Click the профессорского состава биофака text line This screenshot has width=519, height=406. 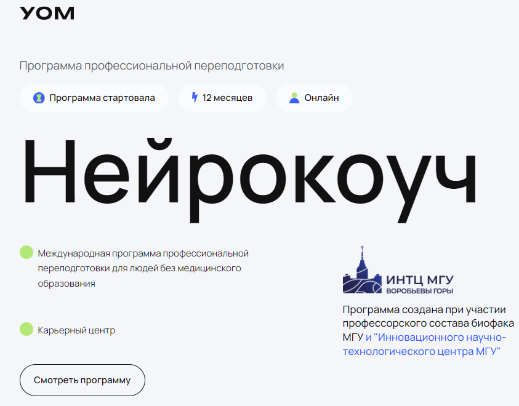[428, 324]
